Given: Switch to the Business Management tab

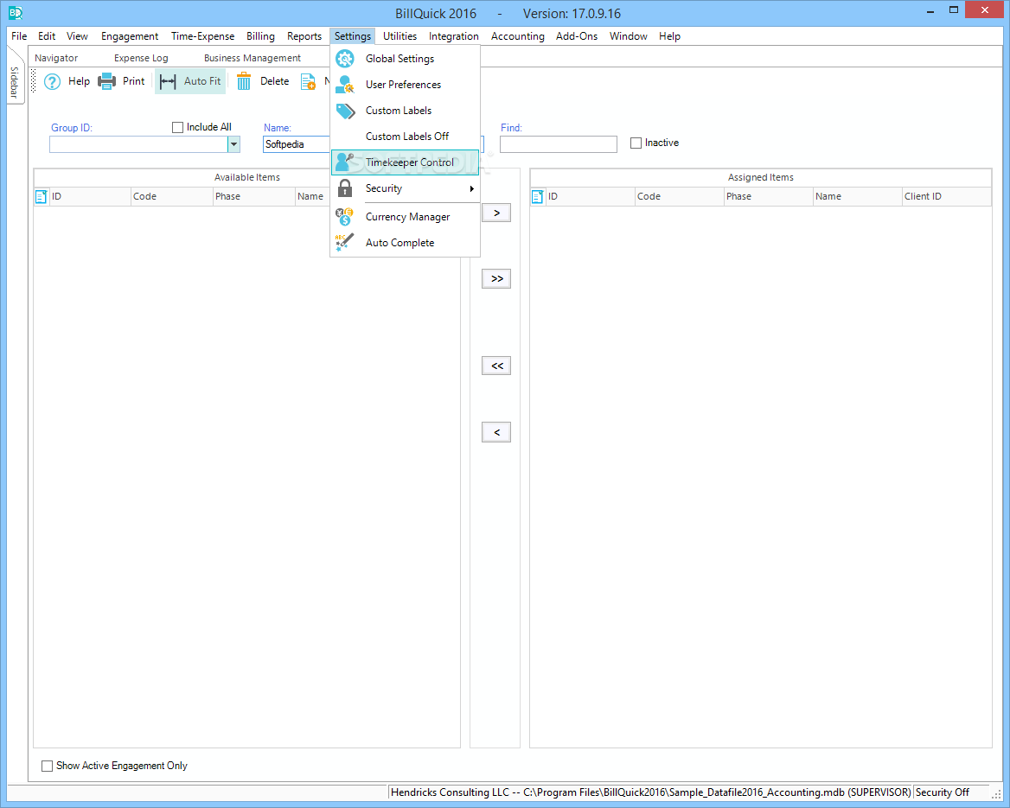Looking at the screenshot, I should tap(252, 58).
